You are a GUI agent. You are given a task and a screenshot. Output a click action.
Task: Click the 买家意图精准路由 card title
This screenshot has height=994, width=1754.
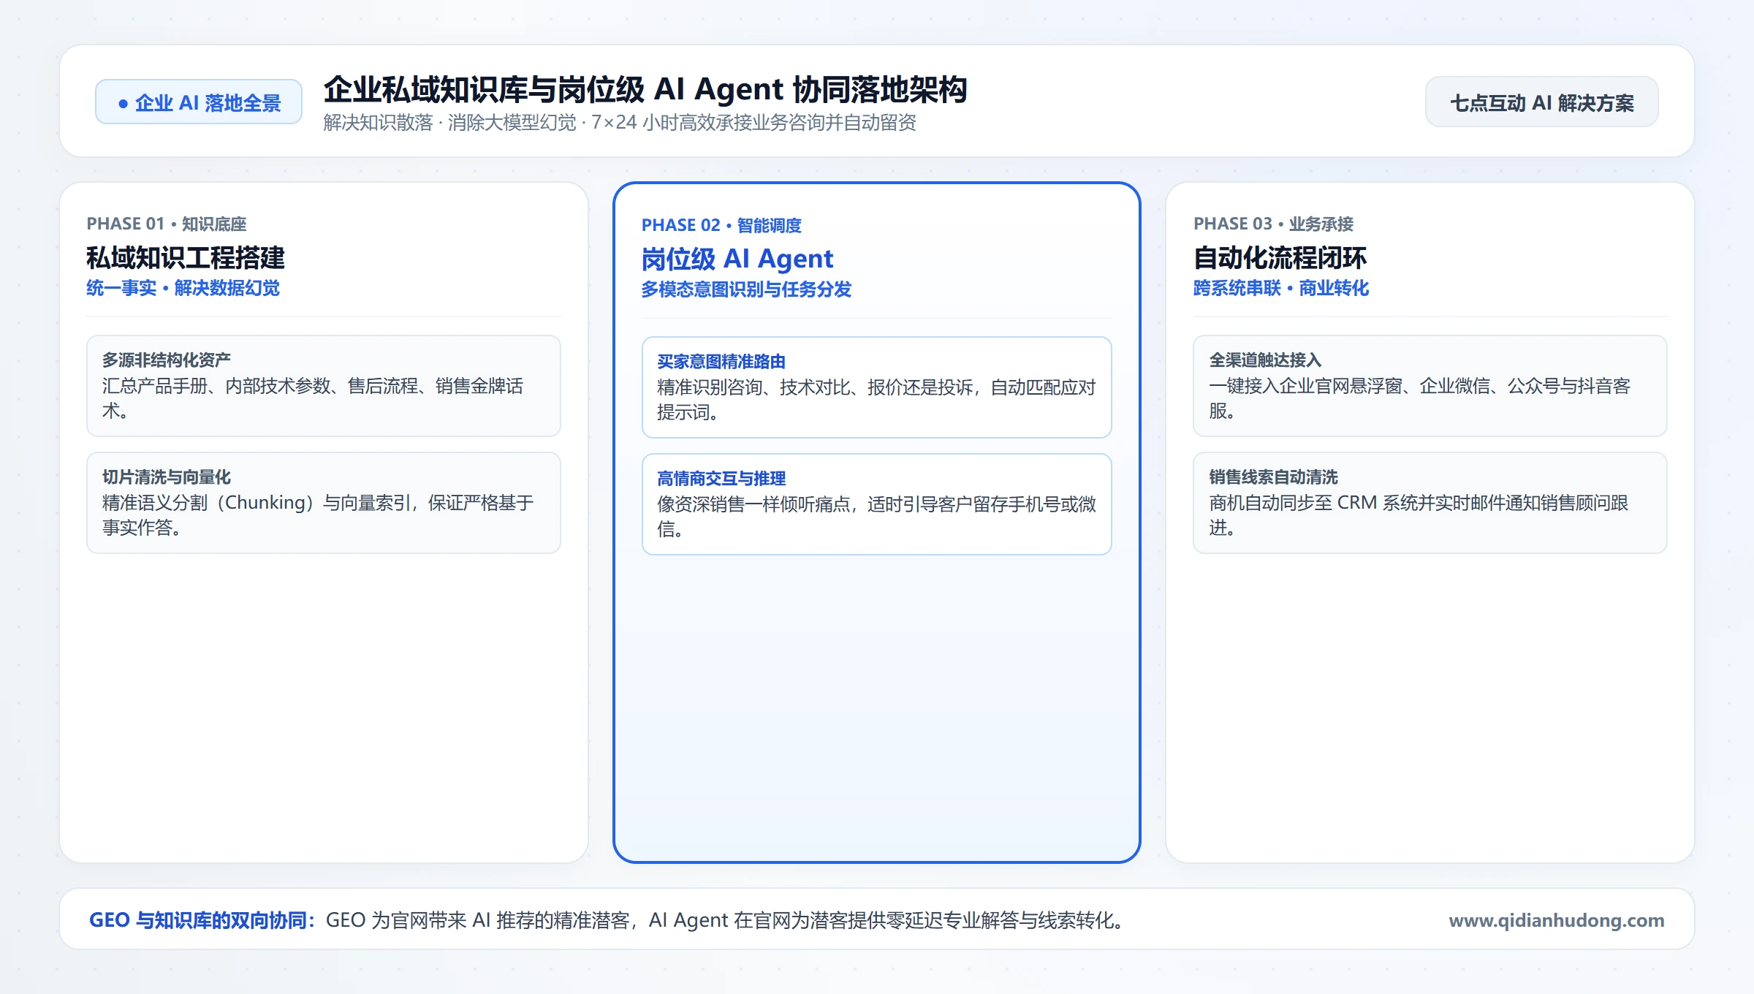point(721,362)
